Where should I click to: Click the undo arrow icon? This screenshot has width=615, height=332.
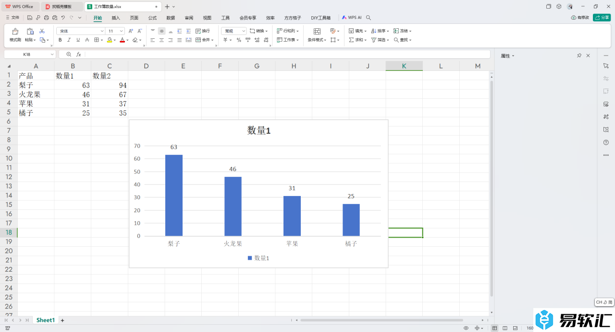[x=63, y=18]
